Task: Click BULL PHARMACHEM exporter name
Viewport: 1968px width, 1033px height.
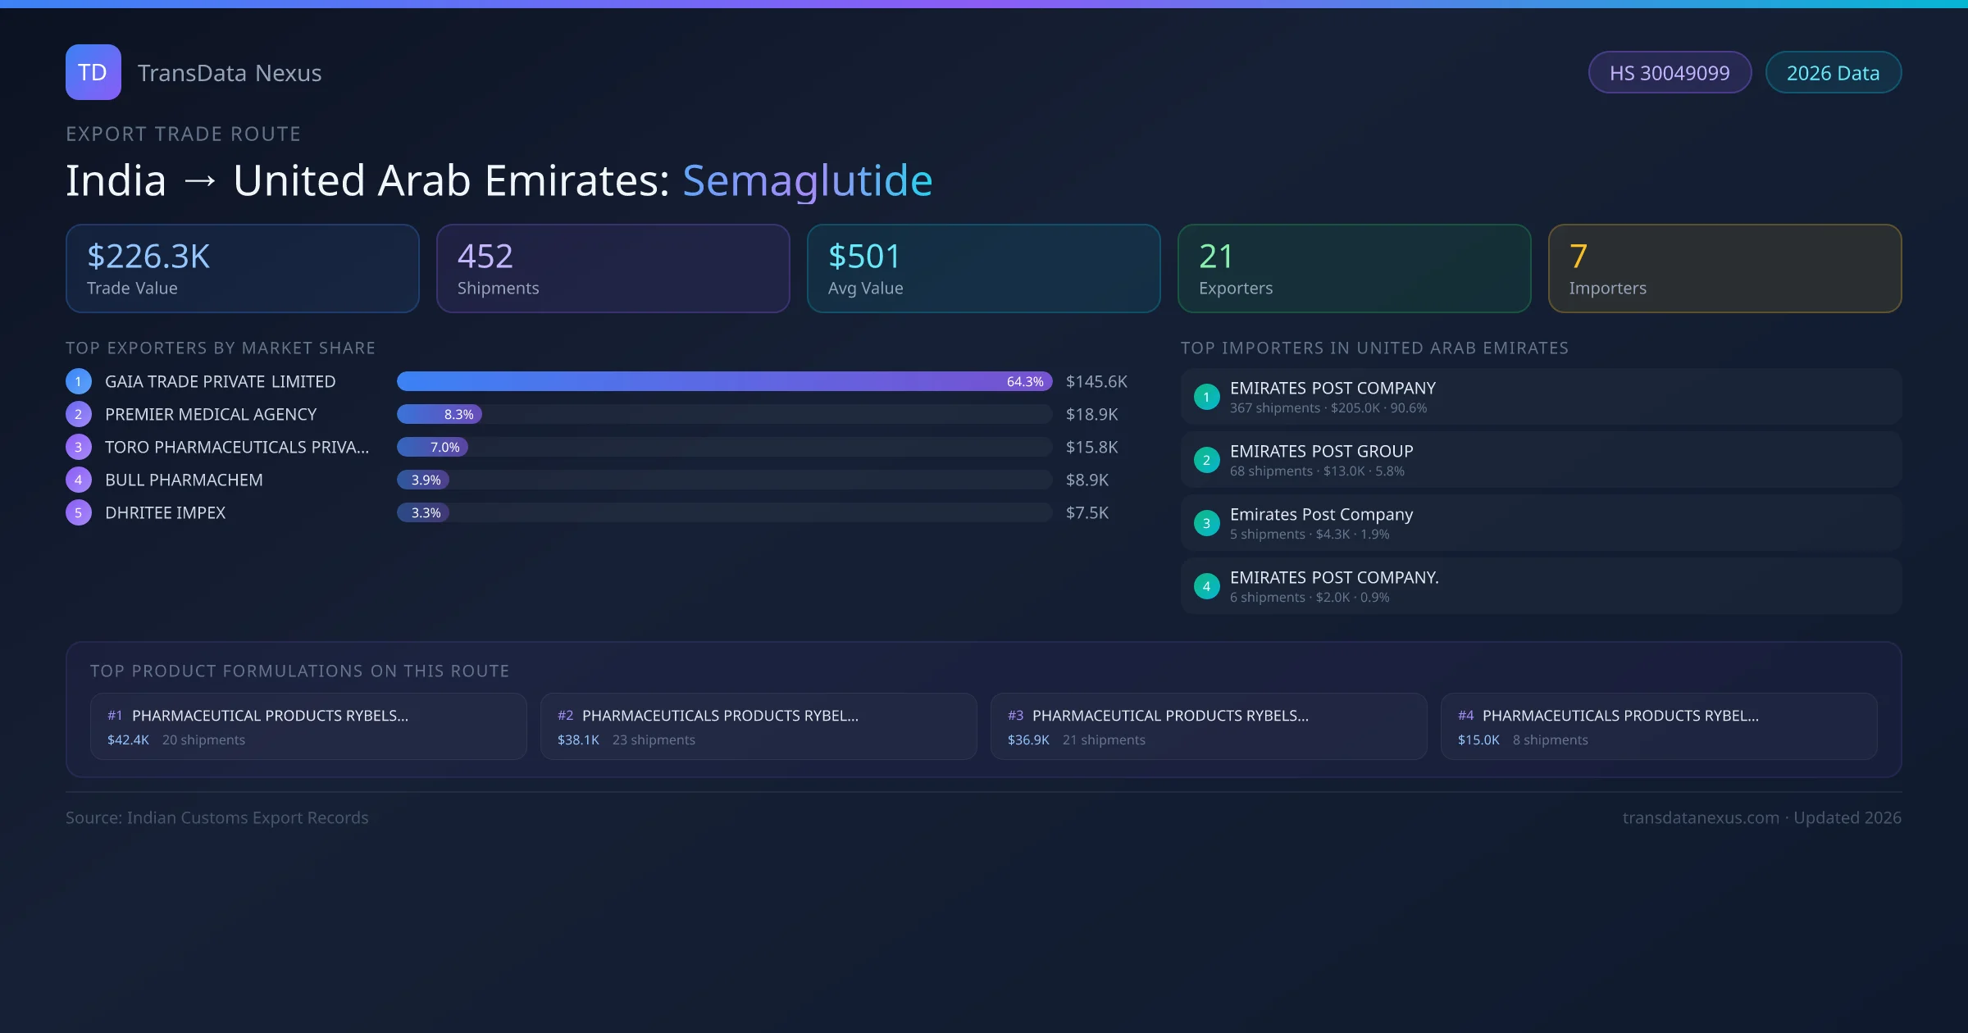Action: (x=184, y=480)
